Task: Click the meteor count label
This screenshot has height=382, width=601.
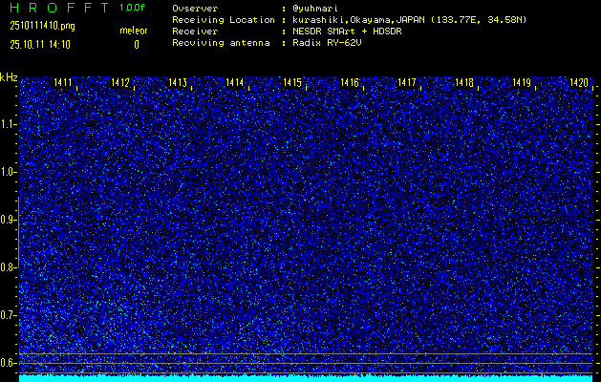Action: 134,31
